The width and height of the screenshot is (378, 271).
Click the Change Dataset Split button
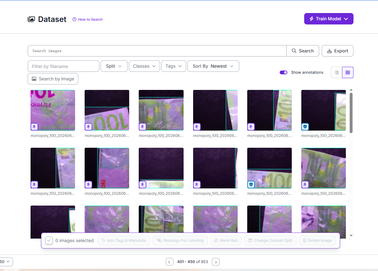(270, 241)
